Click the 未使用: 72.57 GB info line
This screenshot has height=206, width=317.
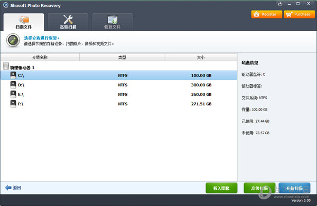(x=256, y=133)
